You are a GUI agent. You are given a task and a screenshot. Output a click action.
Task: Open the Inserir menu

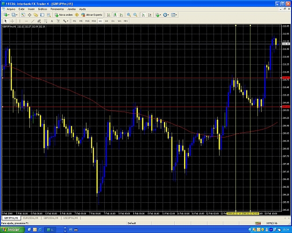[x=31, y=9]
